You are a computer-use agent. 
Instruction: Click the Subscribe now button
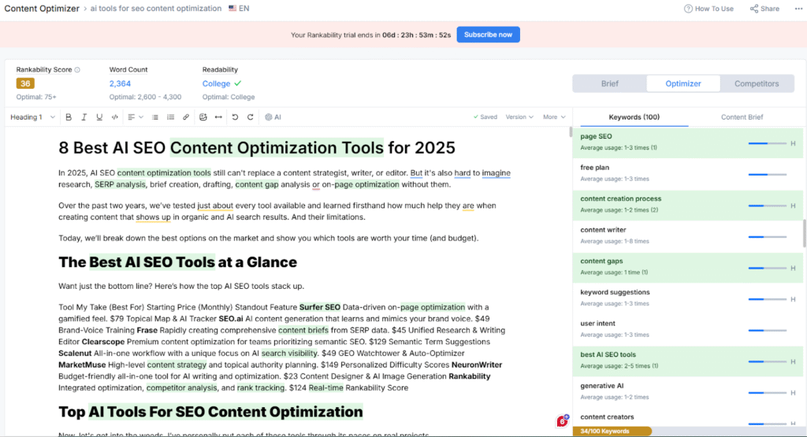(488, 35)
